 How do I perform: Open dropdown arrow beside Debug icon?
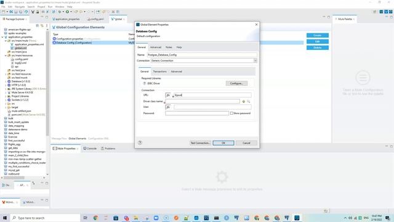pos(63,12)
